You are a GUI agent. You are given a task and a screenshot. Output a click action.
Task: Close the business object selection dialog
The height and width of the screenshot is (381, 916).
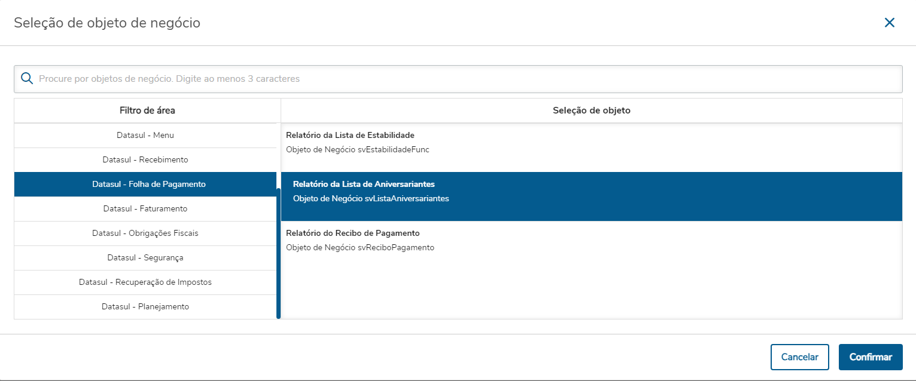[x=889, y=23]
